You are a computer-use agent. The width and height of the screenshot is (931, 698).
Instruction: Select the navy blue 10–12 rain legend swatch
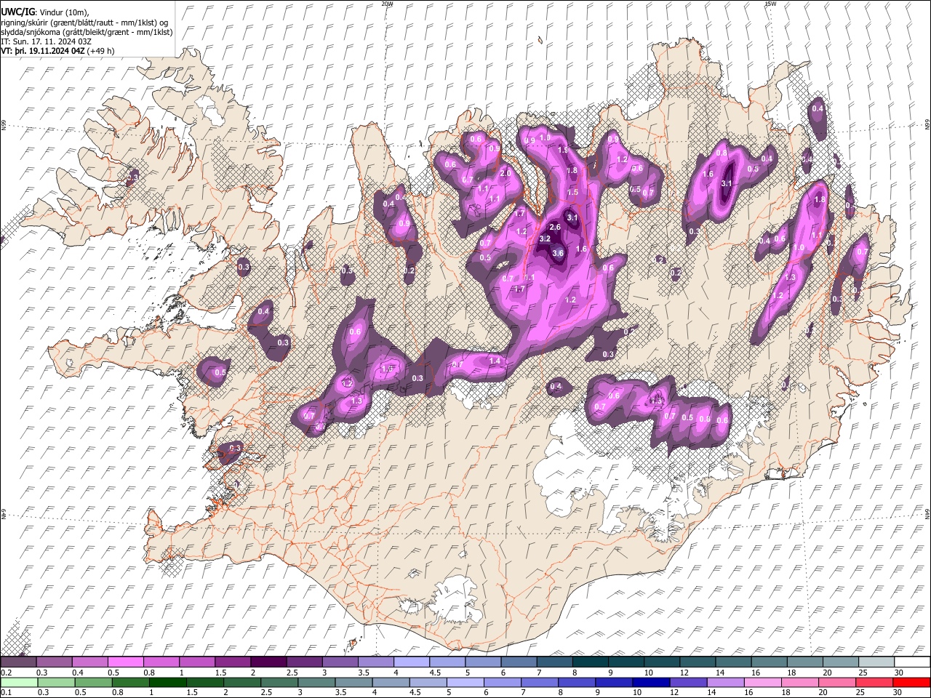tap(650, 682)
